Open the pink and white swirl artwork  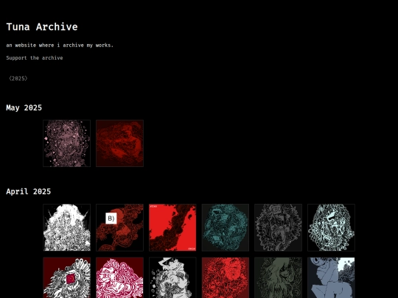click(x=120, y=277)
